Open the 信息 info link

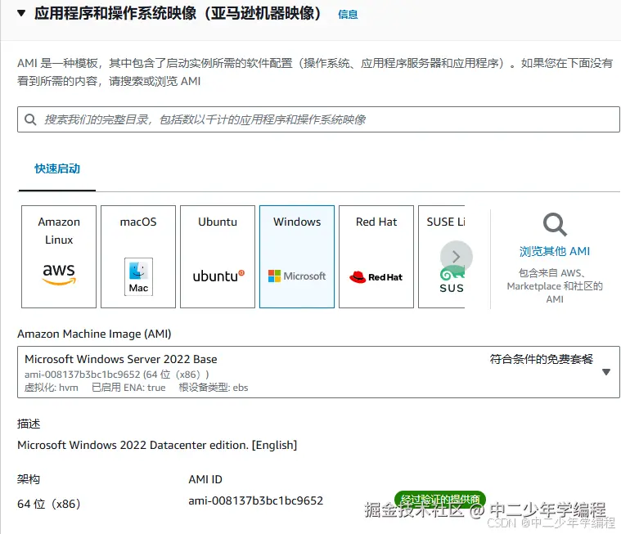click(348, 14)
